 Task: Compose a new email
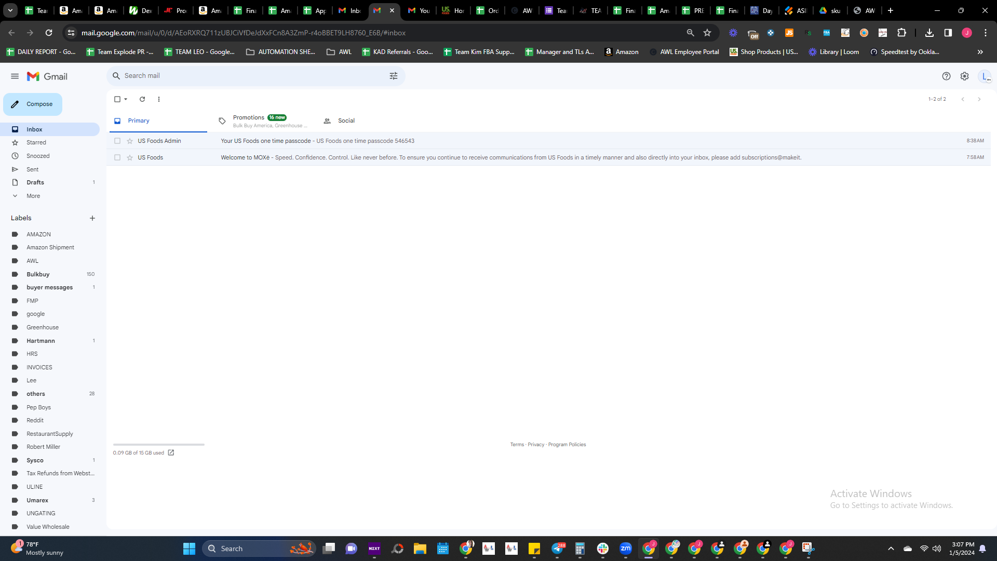point(33,104)
